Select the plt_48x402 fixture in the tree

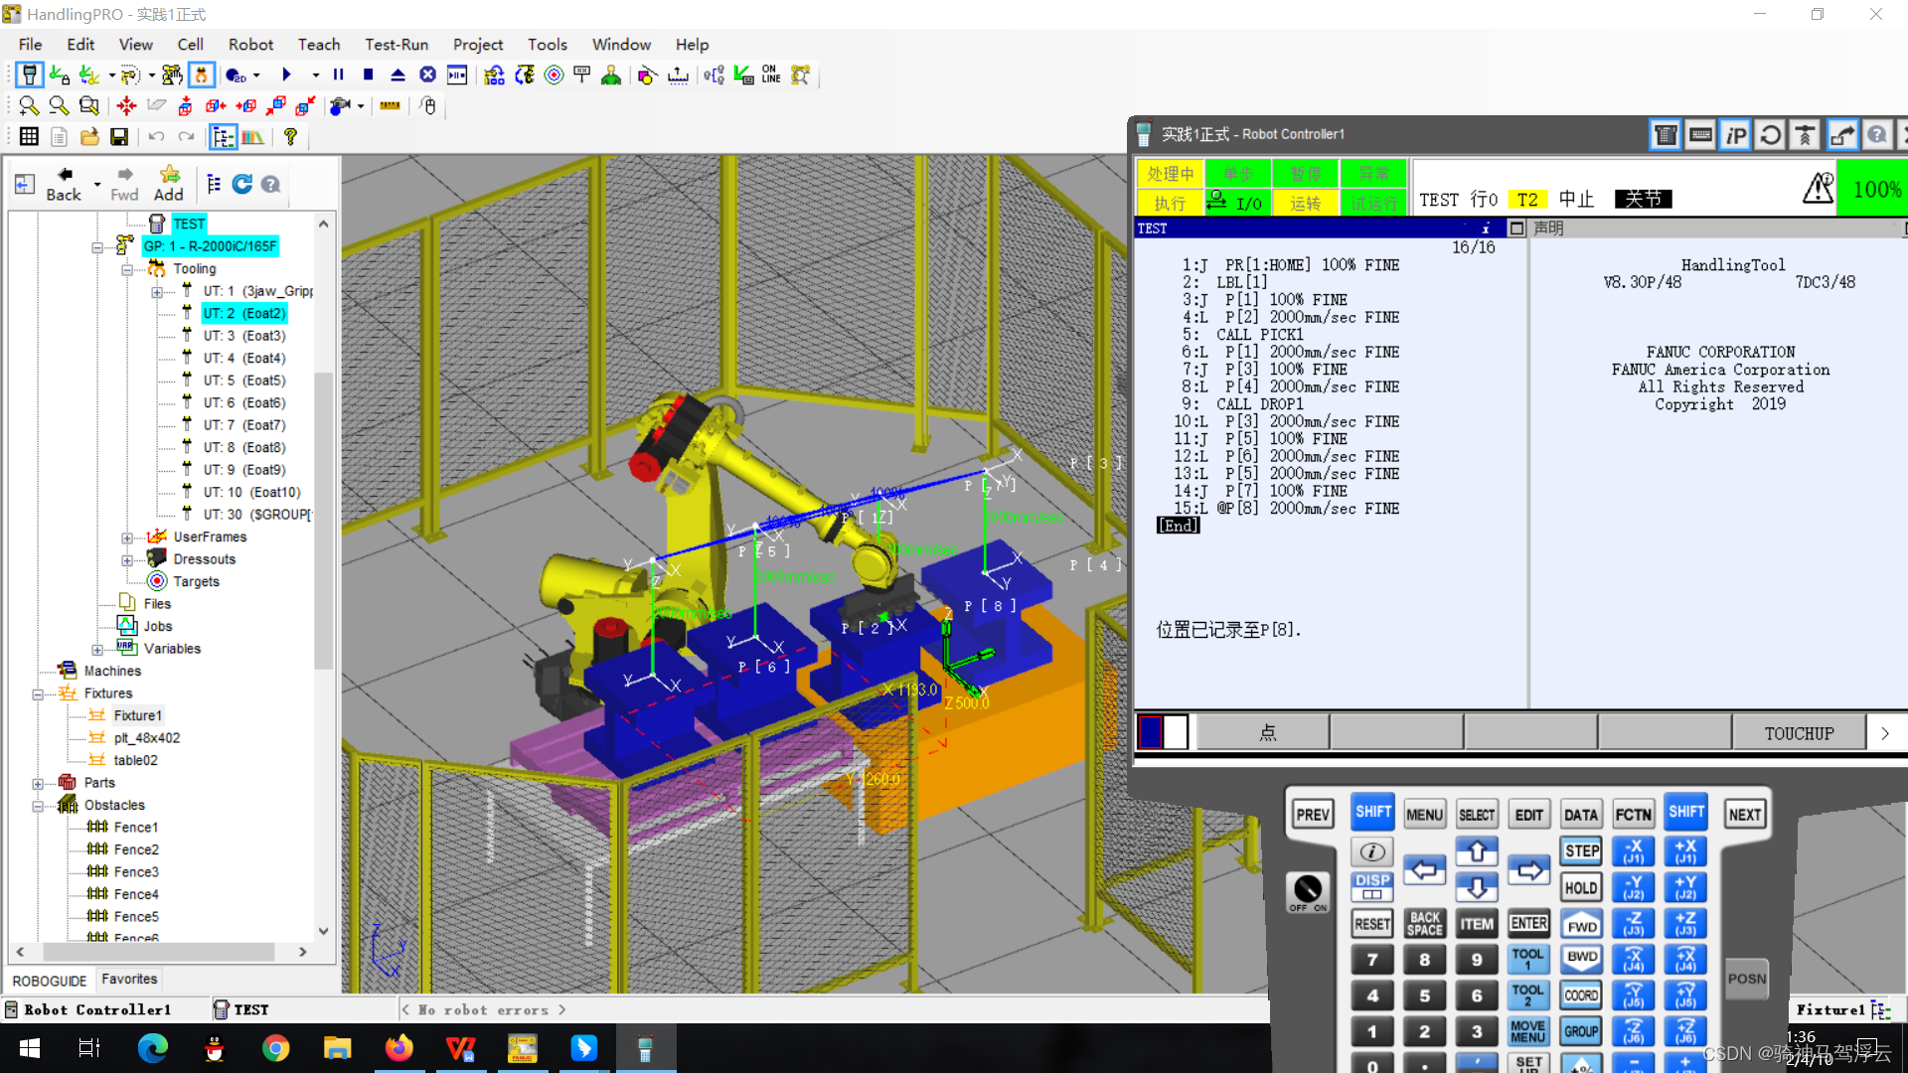[x=146, y=738]
